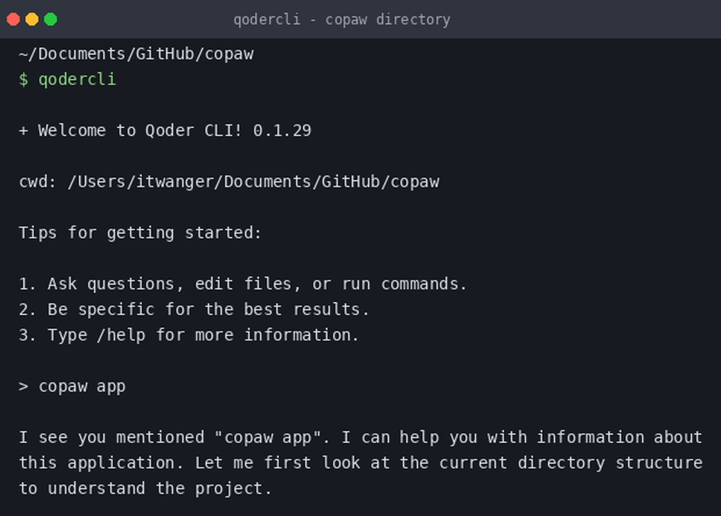Click the window title 'qodercli - copaw directory'
Image resolution: width=721 pixels, height=516 pixels.
342,19
